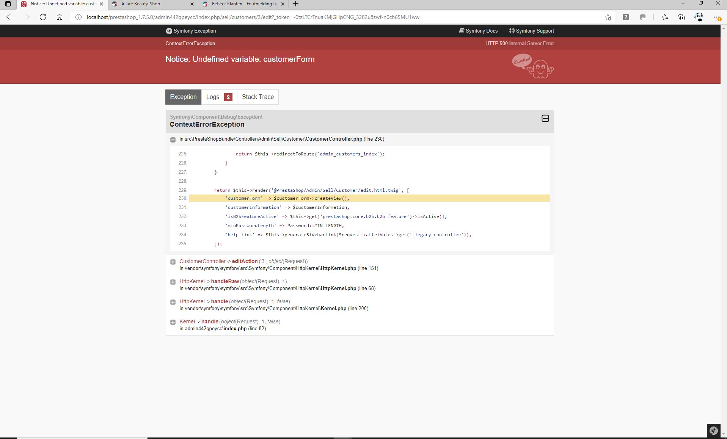
Task: Open the Symfony Support link
Action: 531,31
